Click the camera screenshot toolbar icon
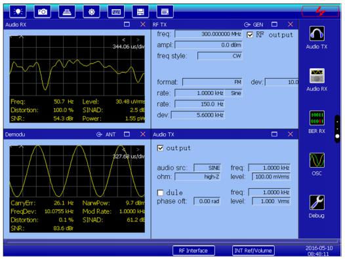345x259 pixels. tap(43, 11)
